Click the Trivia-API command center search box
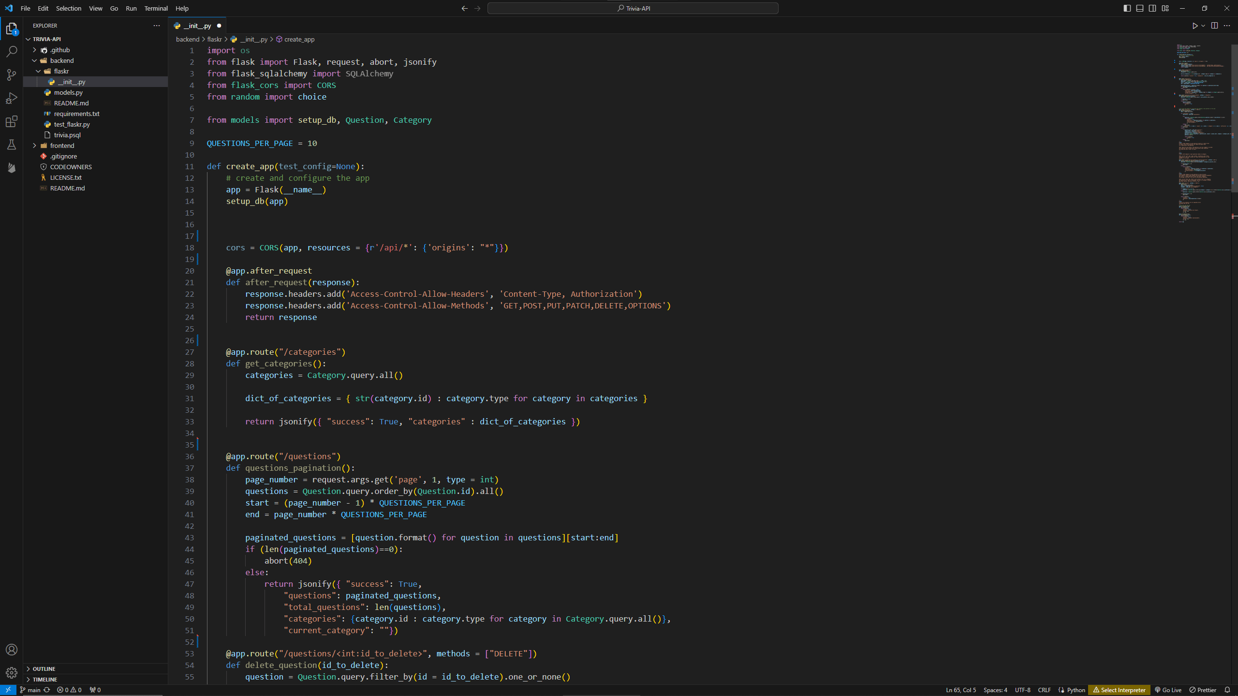 (x=633, y=8)
